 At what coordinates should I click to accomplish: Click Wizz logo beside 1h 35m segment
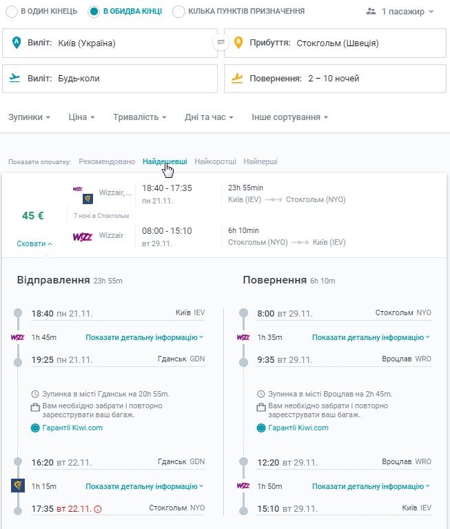coord(243,337)
